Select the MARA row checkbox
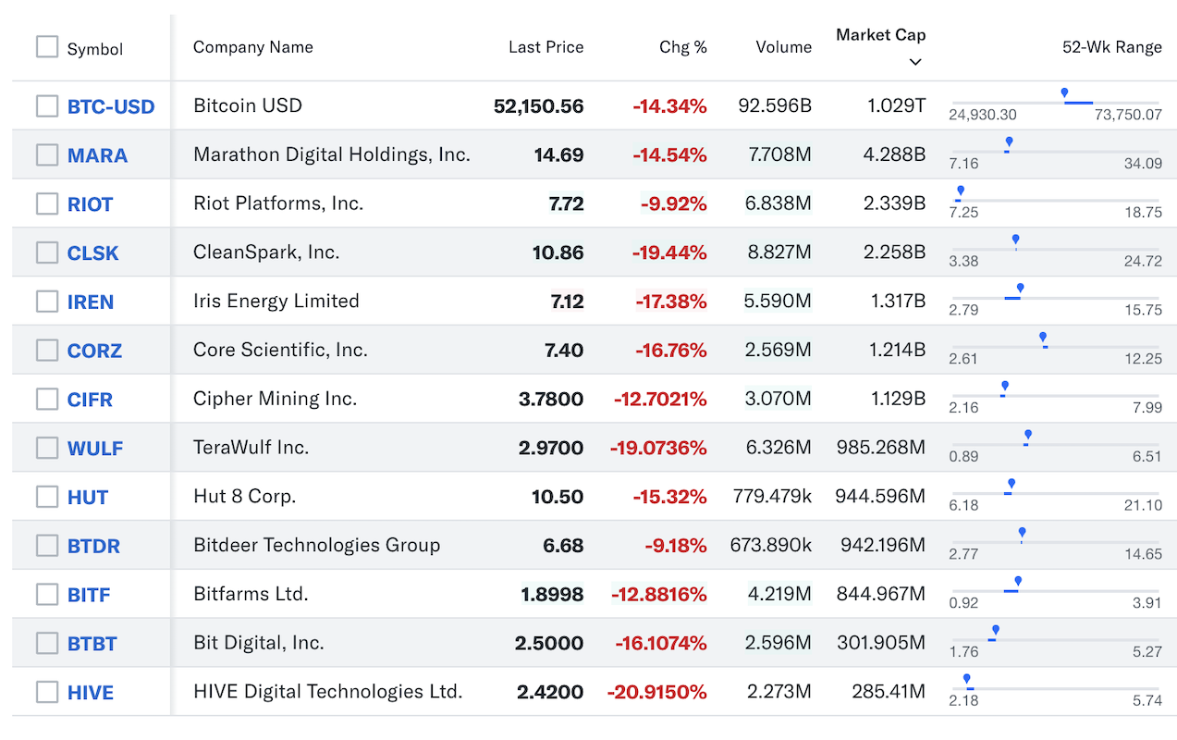This screenshot has height=740, width=1177. coord(47,154)
